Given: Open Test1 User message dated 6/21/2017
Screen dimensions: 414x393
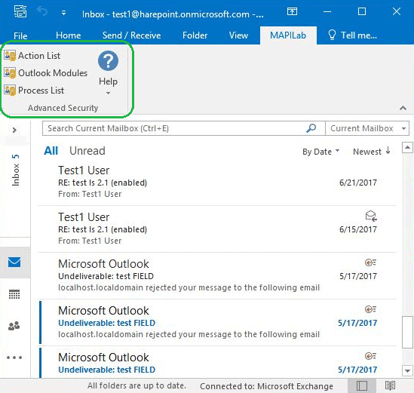Looking at the screenshot, I should (217, 183).
